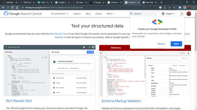
Task: Open Rich Results Test heading link
Action: [19, 101]
